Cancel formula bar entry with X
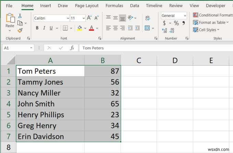The width and height of the screenshot is (233, 153). (49, 48)
